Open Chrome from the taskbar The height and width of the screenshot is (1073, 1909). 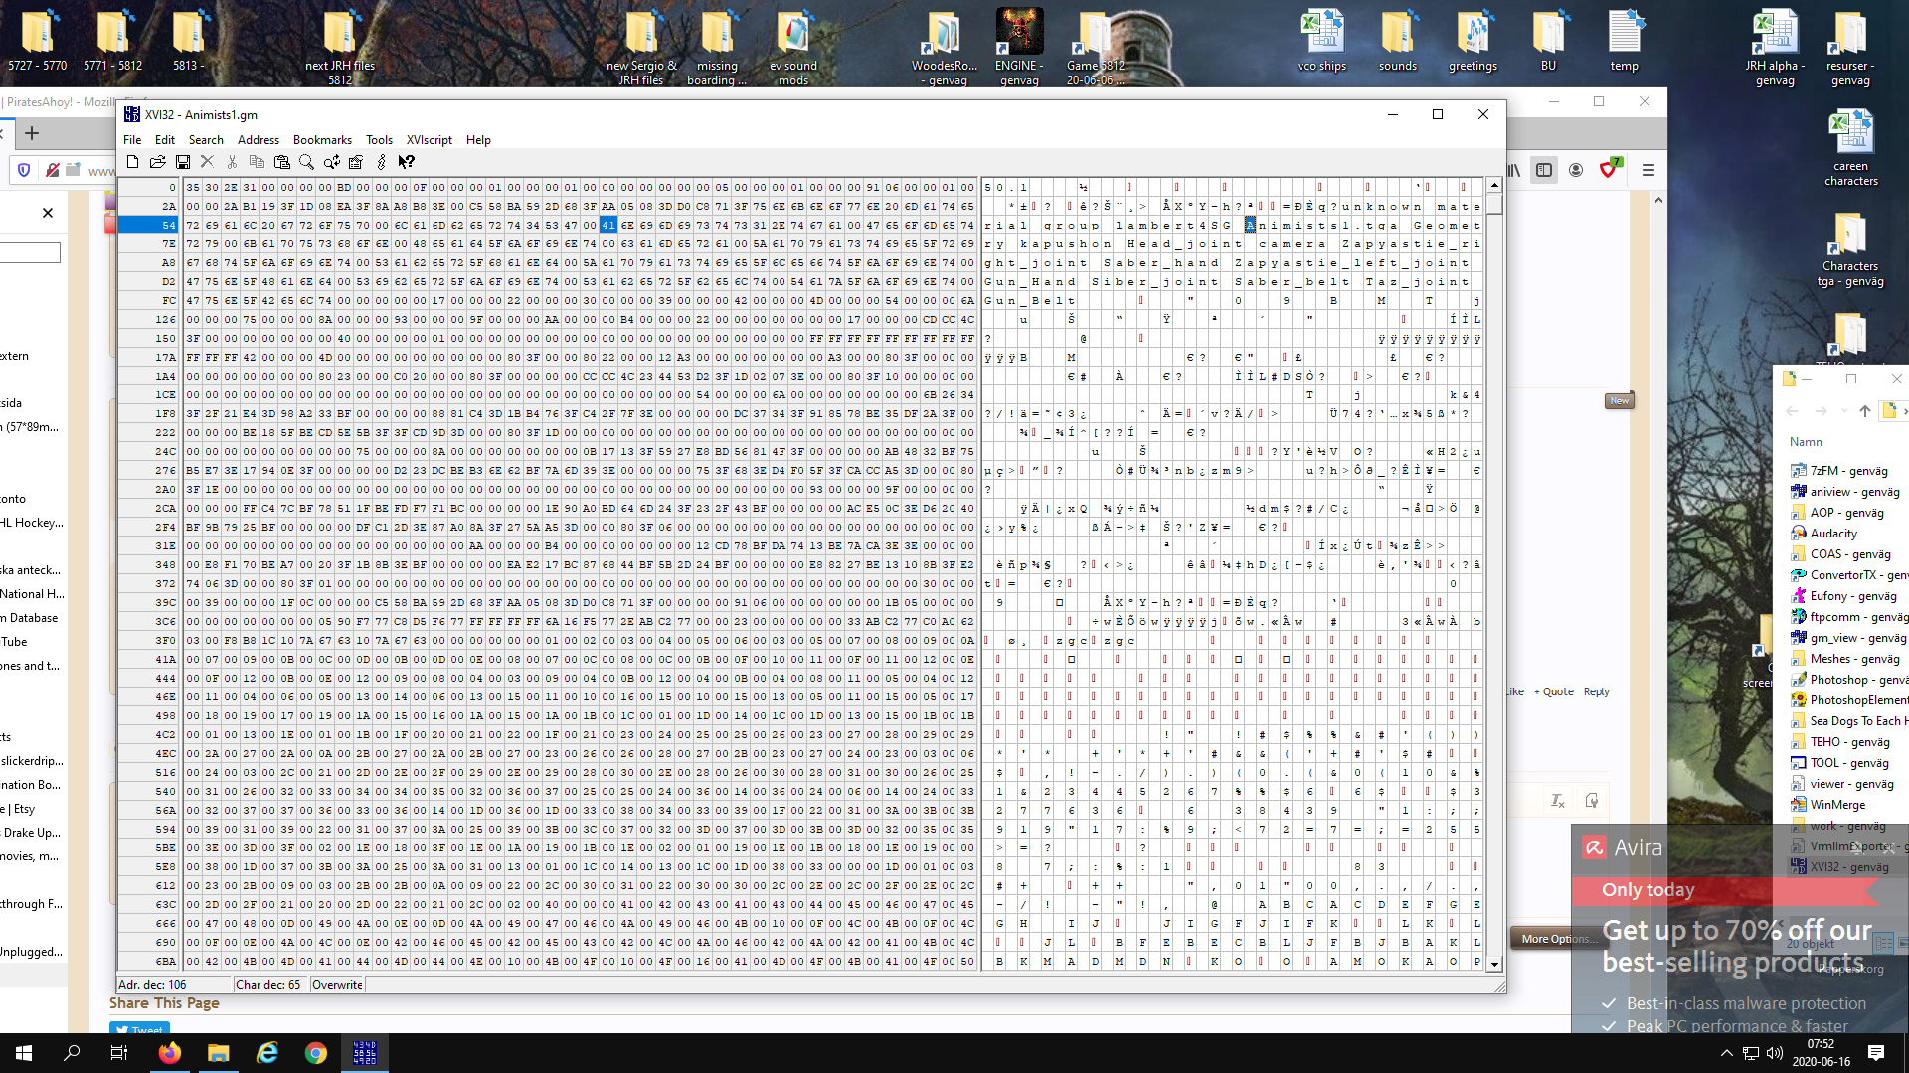(x=316, y=1053)
